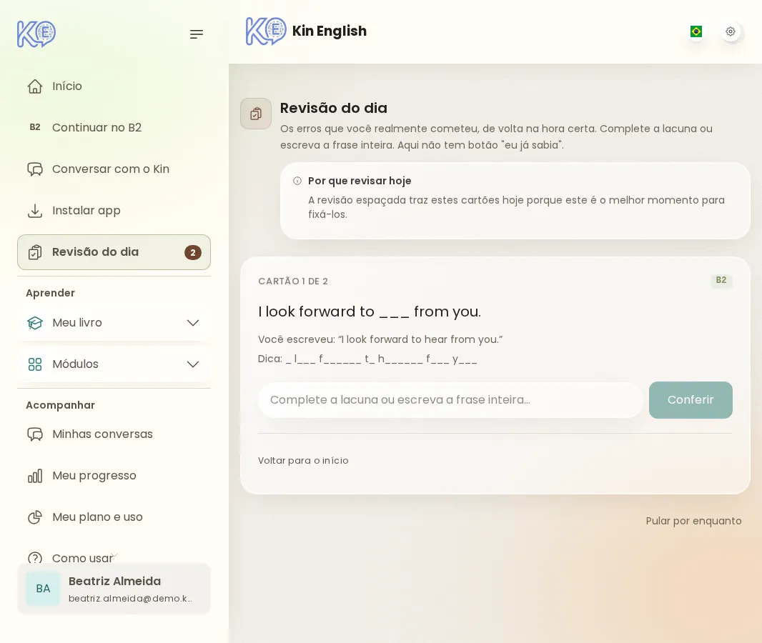Collapse the sidebar with the hamburger icon
The image size is (762, 643).
click(197, 34)
